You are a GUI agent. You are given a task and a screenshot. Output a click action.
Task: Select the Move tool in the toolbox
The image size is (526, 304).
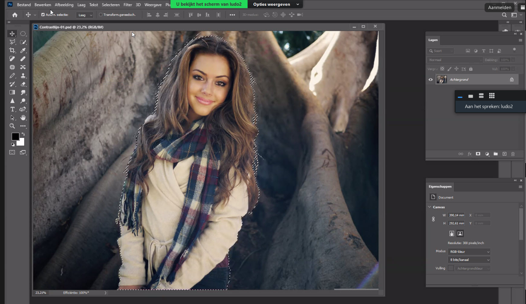click(x=12, y=34)
